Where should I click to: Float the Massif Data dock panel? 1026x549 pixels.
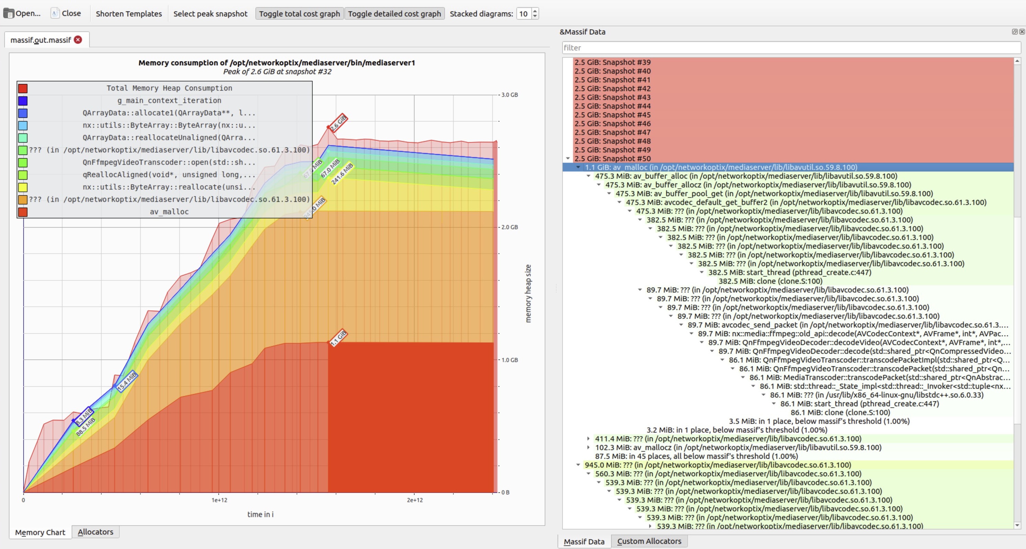[x=1014, y=32]
